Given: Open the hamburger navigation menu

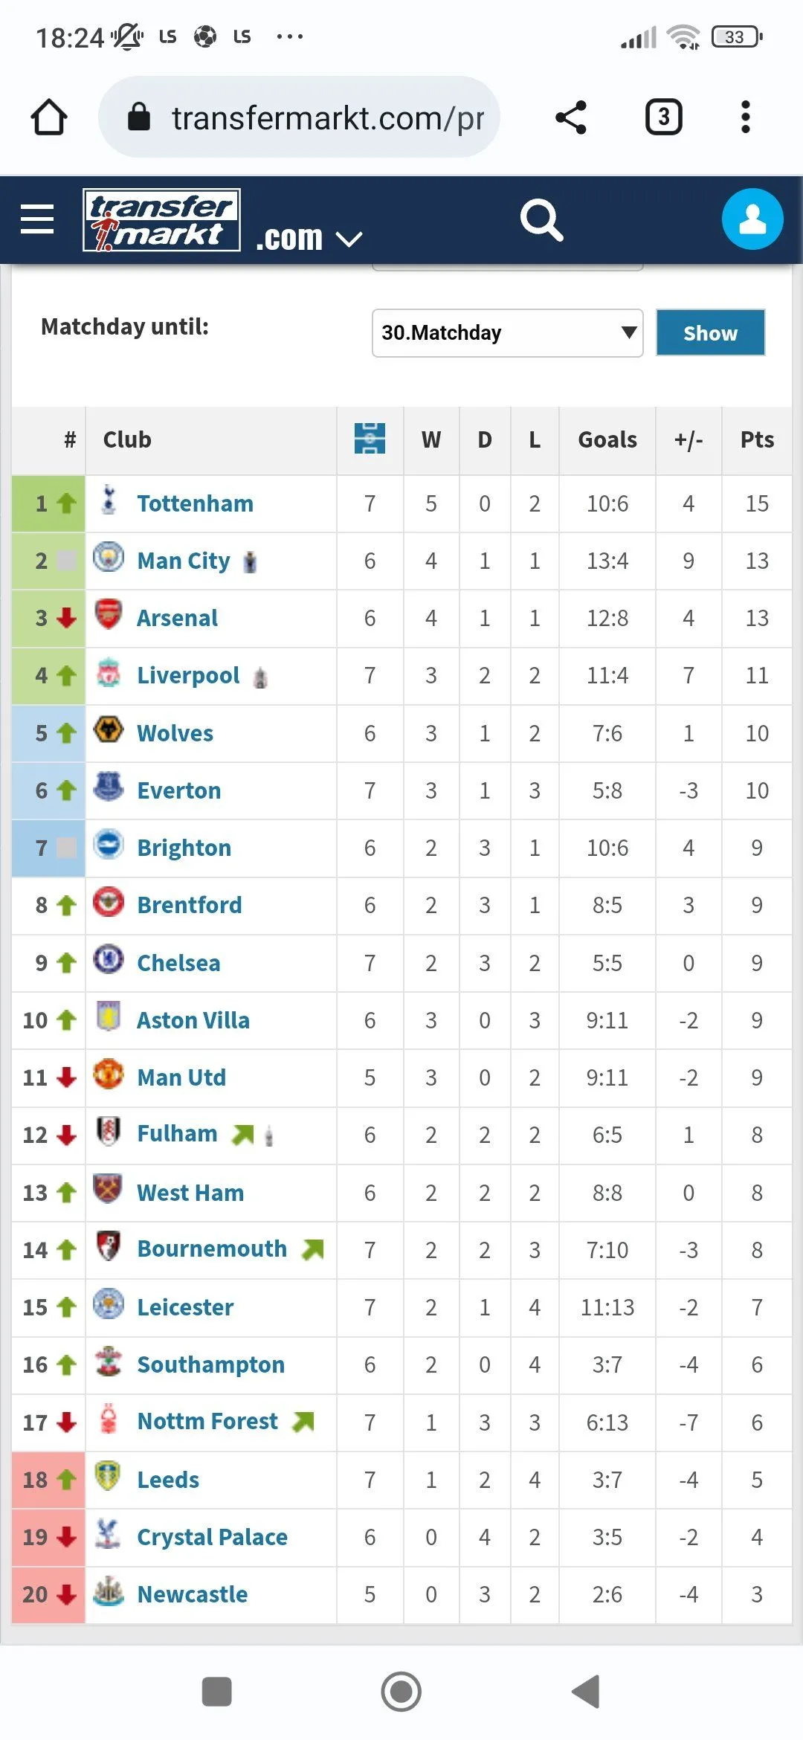Looking at the screenshot, I should pos(37,219).
